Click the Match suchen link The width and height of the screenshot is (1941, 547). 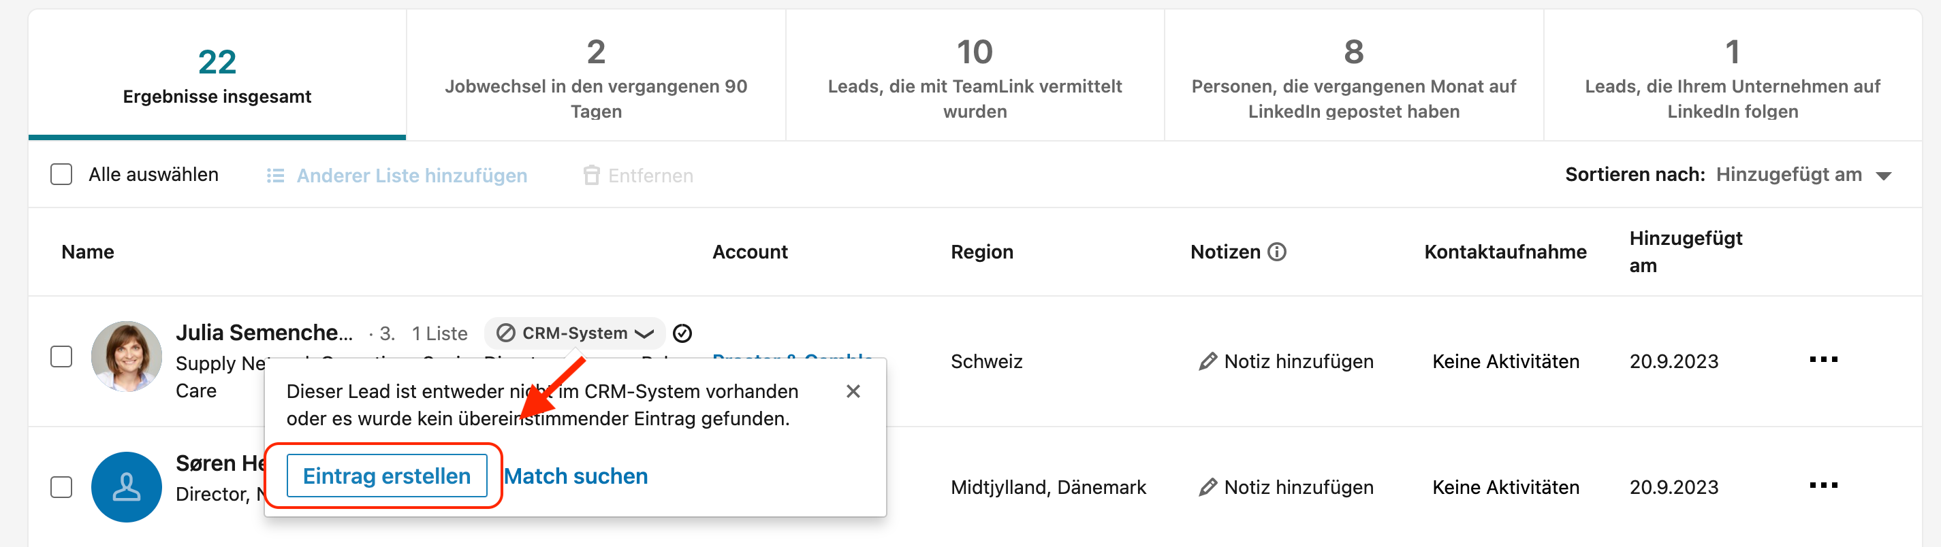pos(575,476)
